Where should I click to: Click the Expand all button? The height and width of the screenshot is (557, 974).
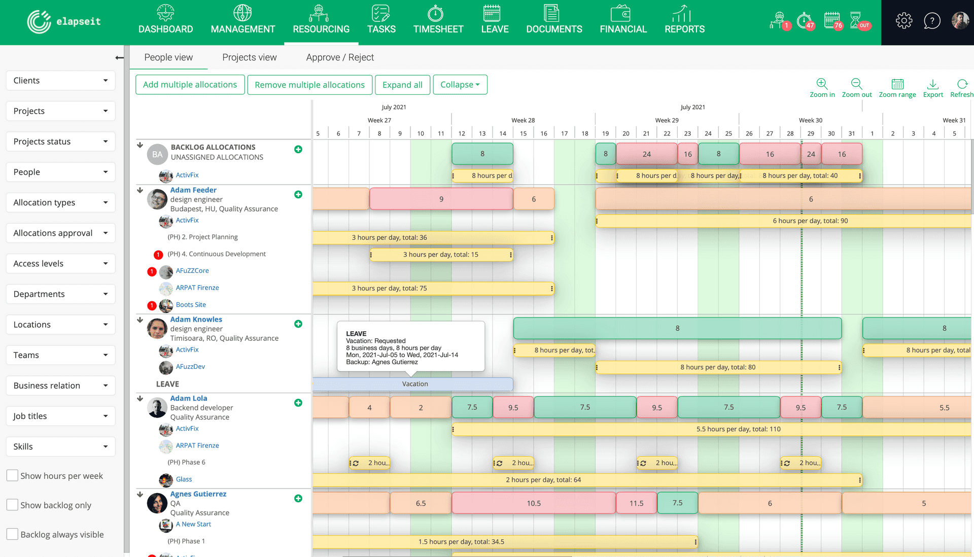pos(402,84)
